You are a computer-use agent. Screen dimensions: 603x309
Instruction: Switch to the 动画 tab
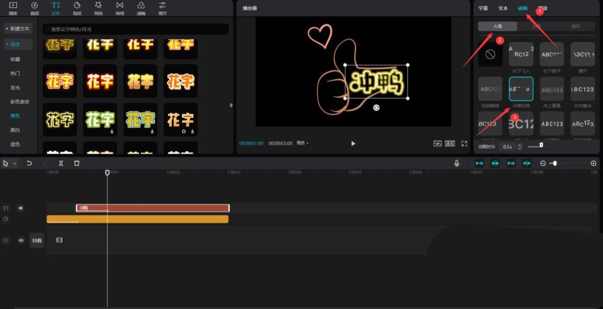coord(523,8)
